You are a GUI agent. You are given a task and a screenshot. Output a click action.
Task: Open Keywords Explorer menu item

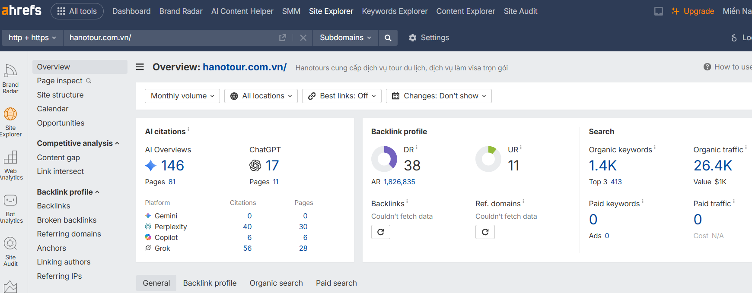point(395,11)
